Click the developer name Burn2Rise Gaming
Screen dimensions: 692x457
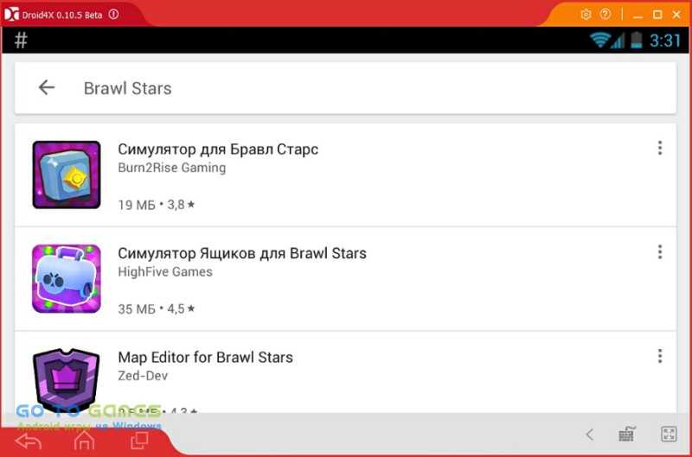pyautogui.click(x=171, y=168)
